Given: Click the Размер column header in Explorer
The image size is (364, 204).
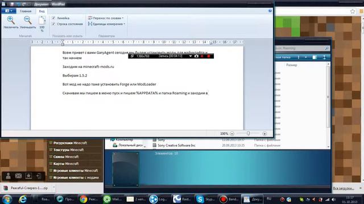Looking at the screenshot, I should click(x=292, y=65).
